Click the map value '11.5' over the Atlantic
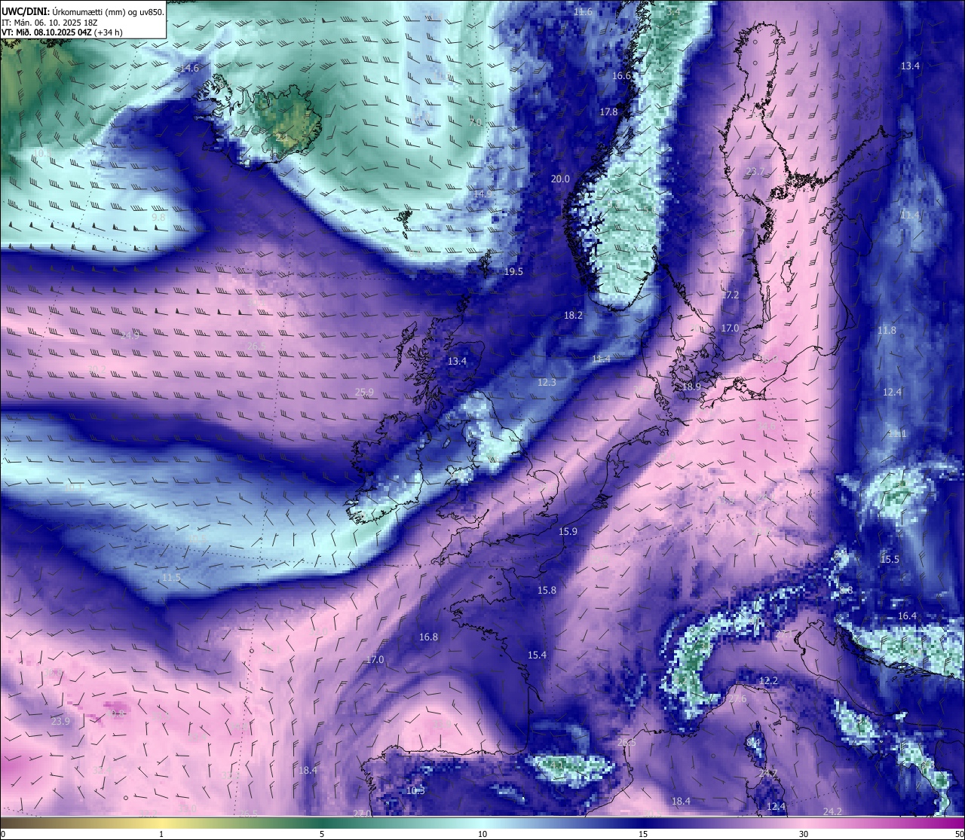Viewport: 965px width, 840px height. [x=171, y=578]
